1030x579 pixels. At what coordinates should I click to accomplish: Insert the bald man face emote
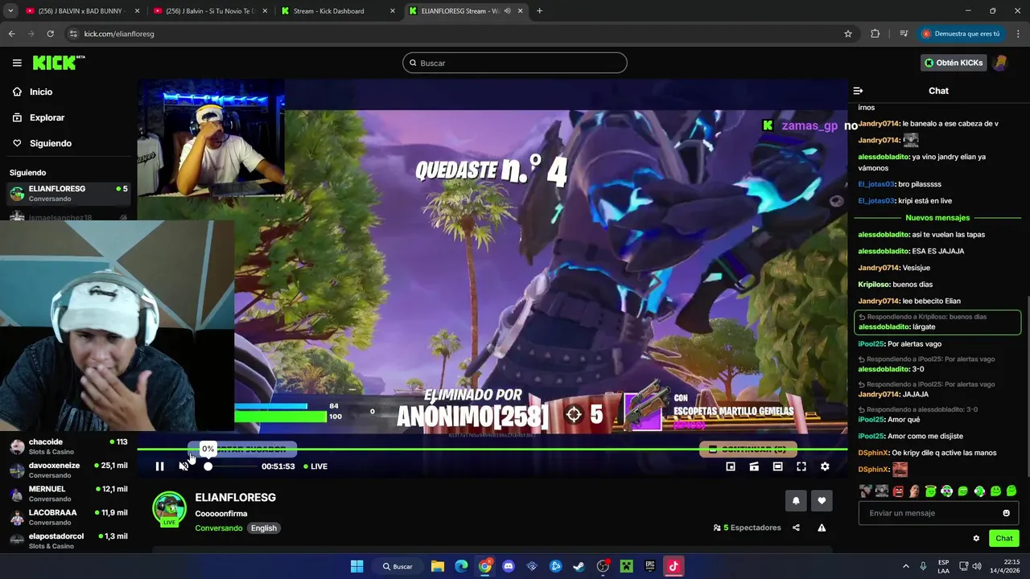[914, 491]
